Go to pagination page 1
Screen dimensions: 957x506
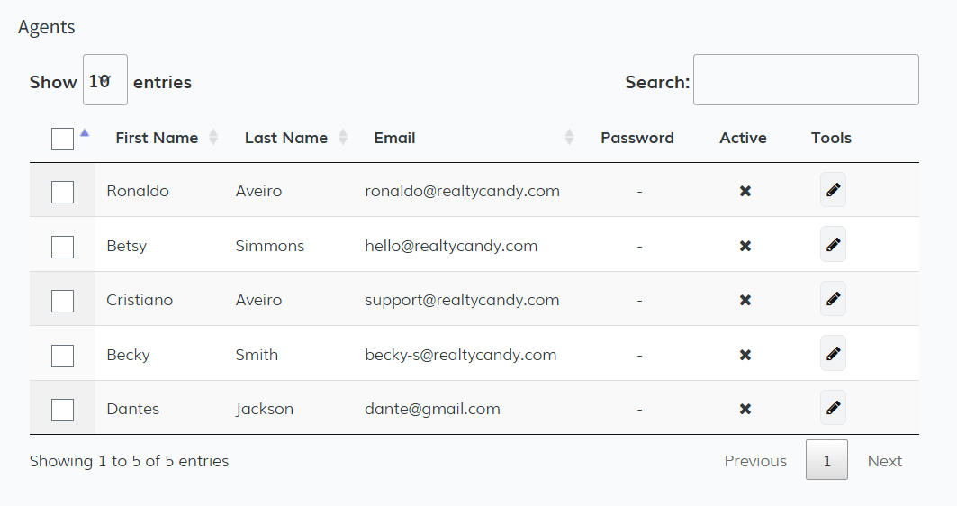[826, 460]
